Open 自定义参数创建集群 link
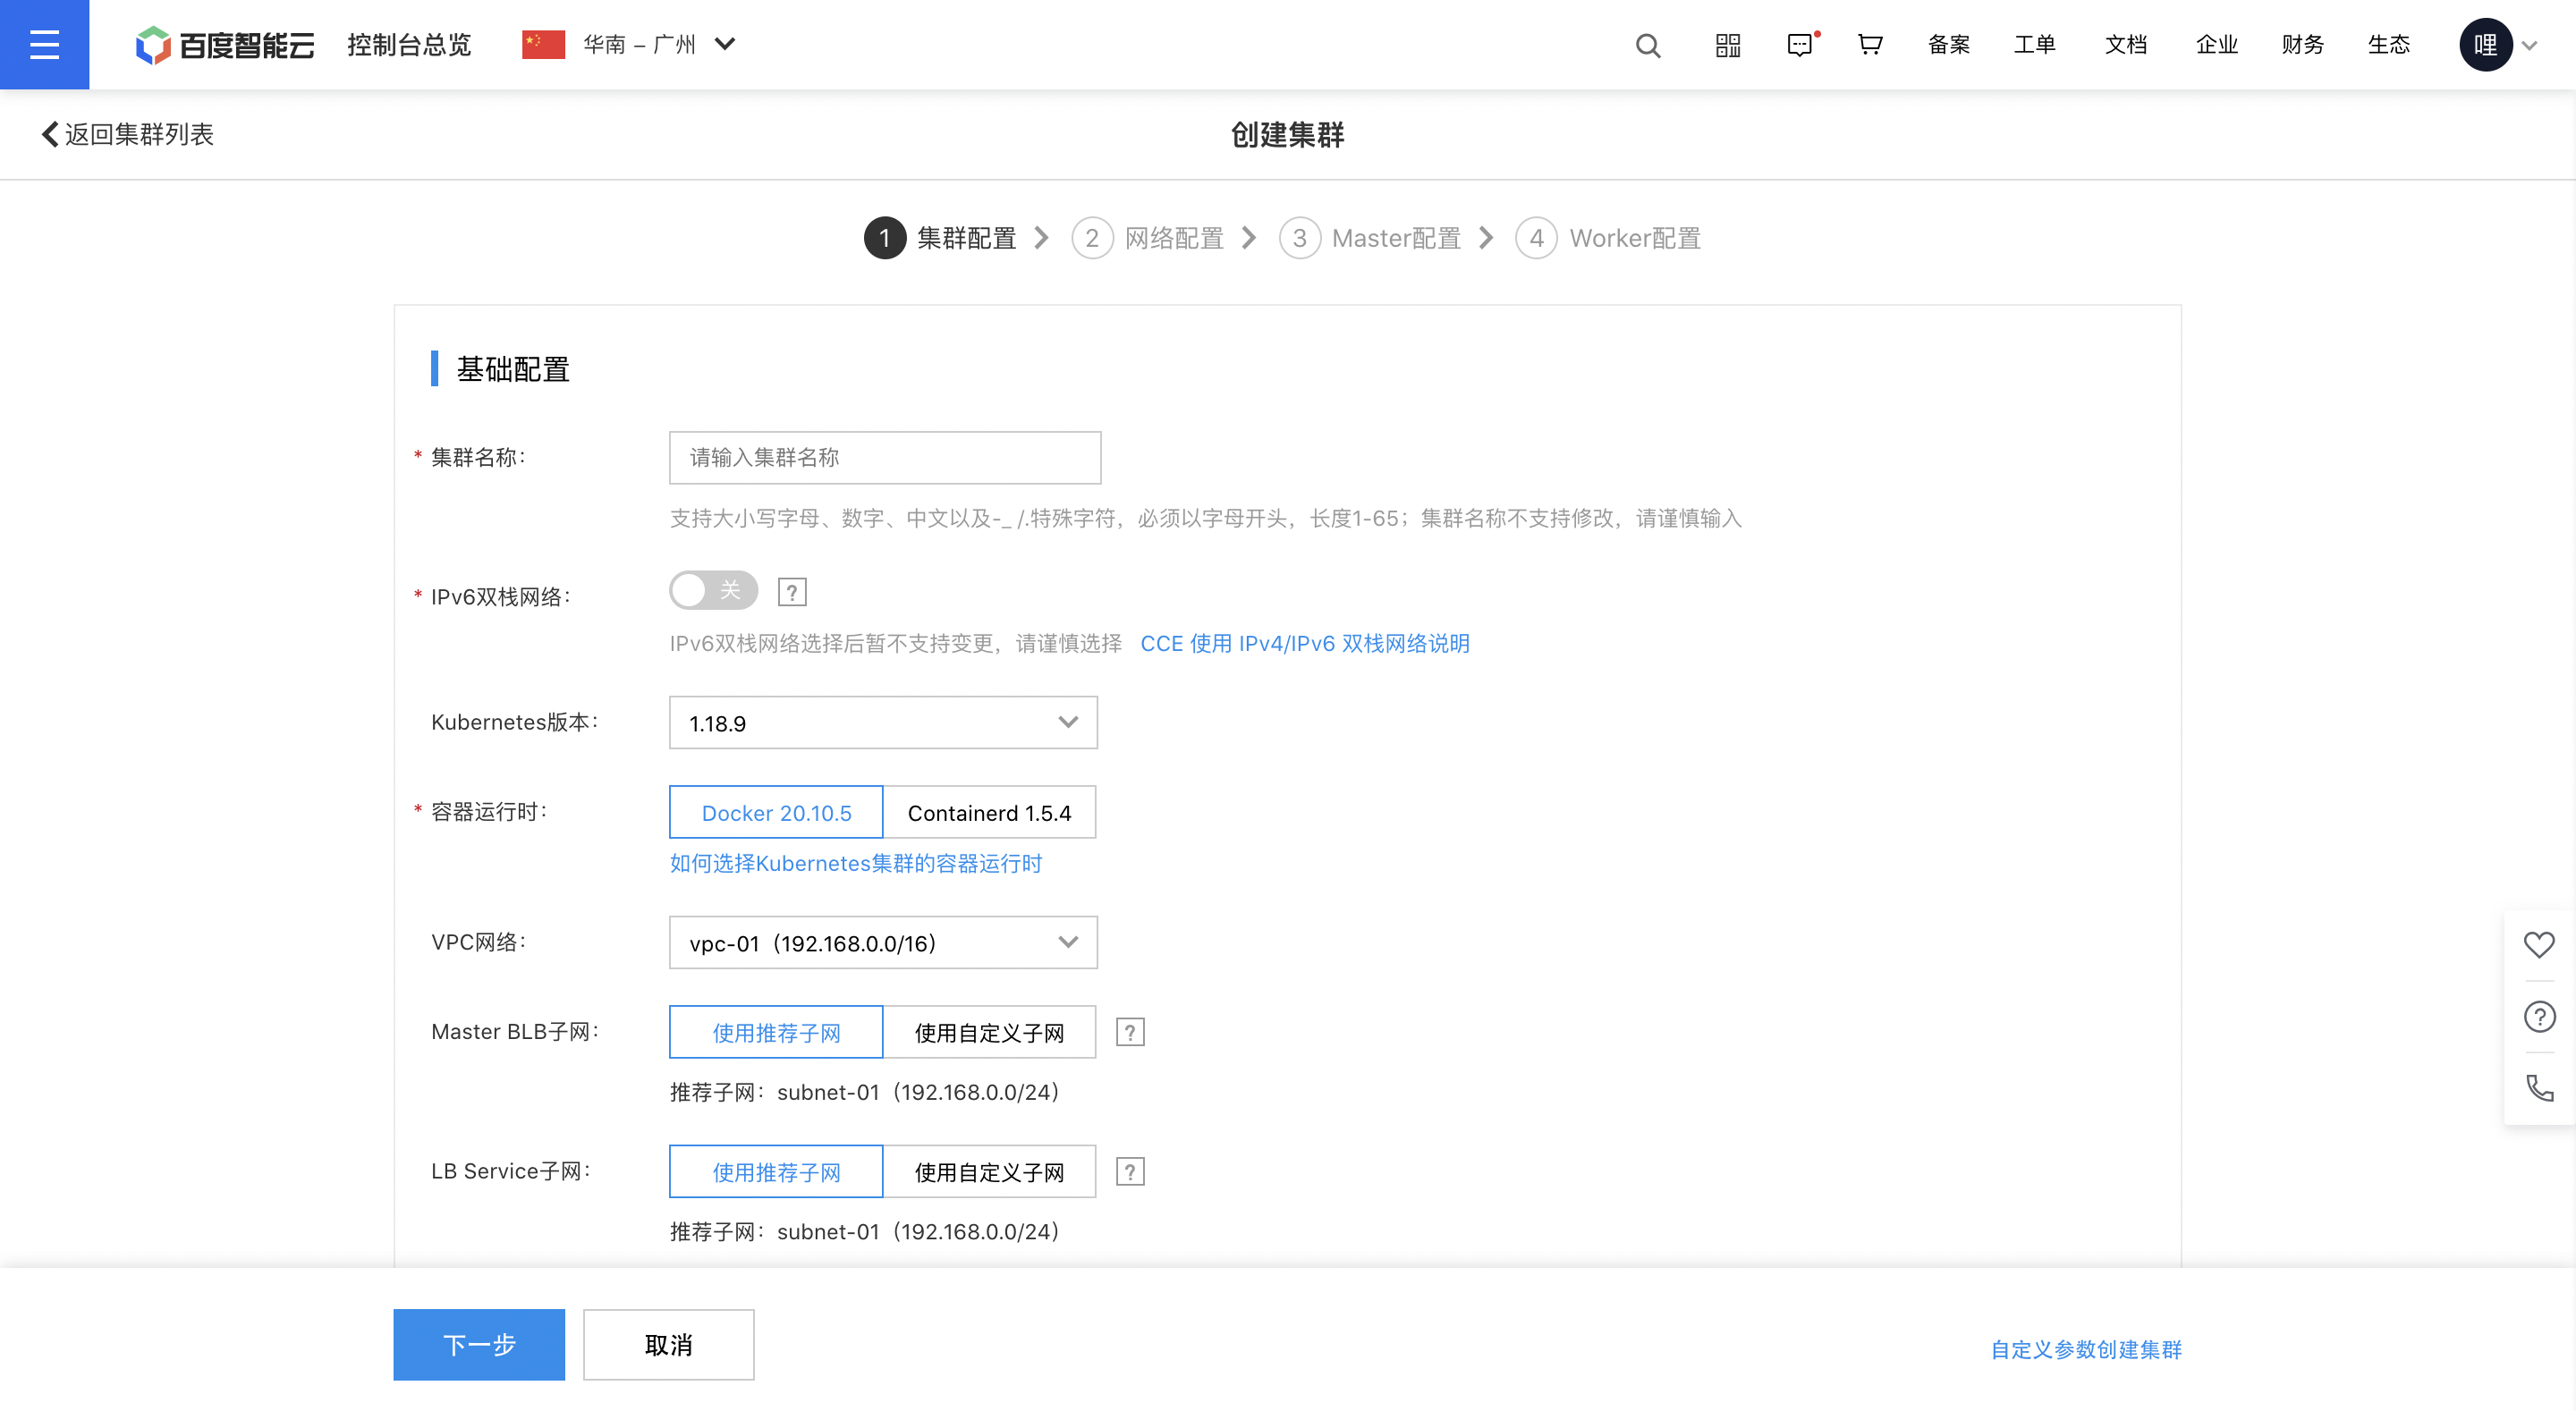The height and width of the screenshot is (1411, 2576). [2086, 1349]
